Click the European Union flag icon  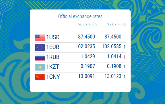[40, 48]
